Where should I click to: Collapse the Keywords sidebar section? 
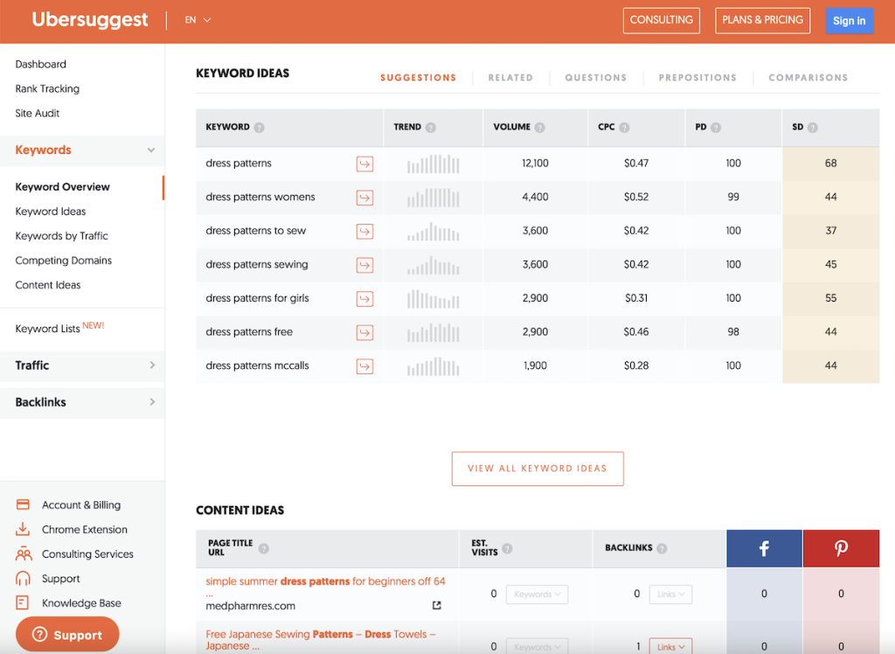tap(151, 150)
